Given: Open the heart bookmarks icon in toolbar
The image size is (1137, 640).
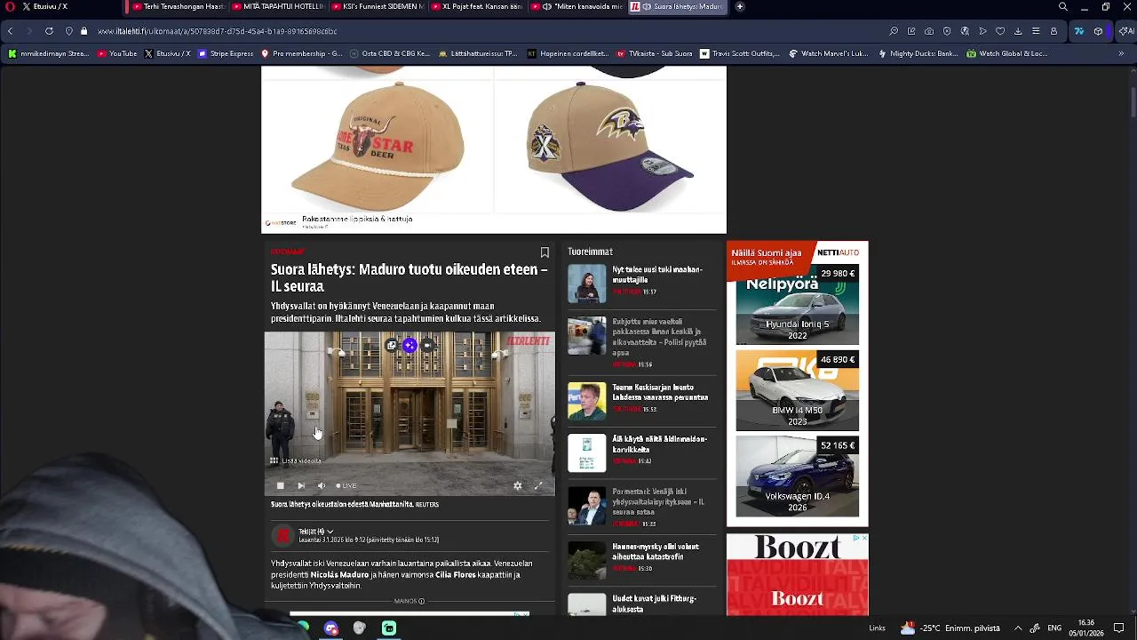Looking at the screenshot, I should (1000, 31).
